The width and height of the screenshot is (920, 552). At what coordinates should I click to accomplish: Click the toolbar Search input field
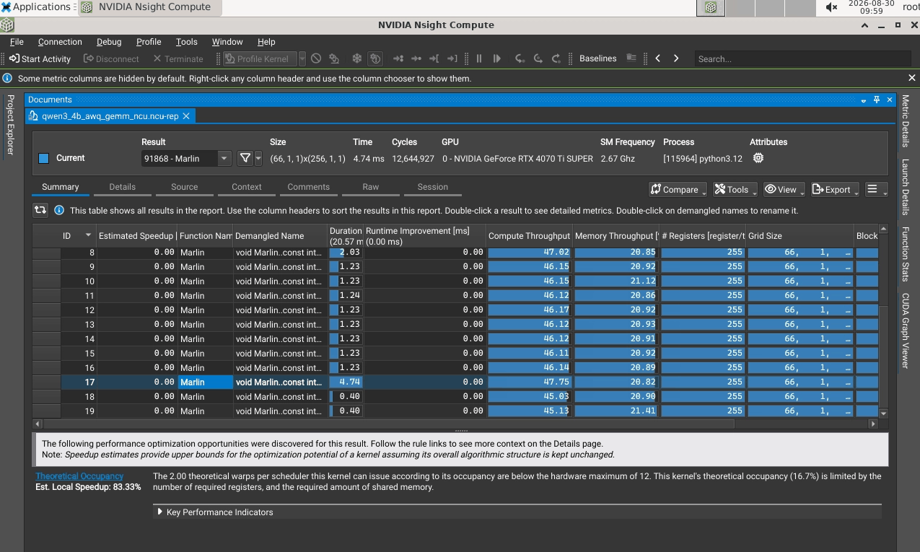[802, 58]
